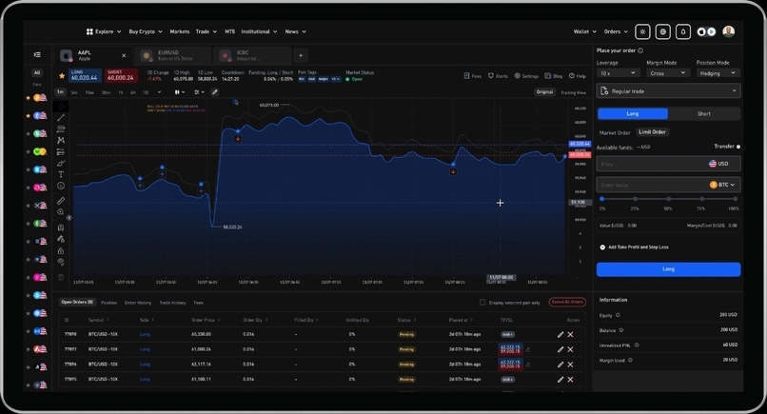Open chart Settings gear icon
Screen dimensions: 767x414
click(526, 76)
